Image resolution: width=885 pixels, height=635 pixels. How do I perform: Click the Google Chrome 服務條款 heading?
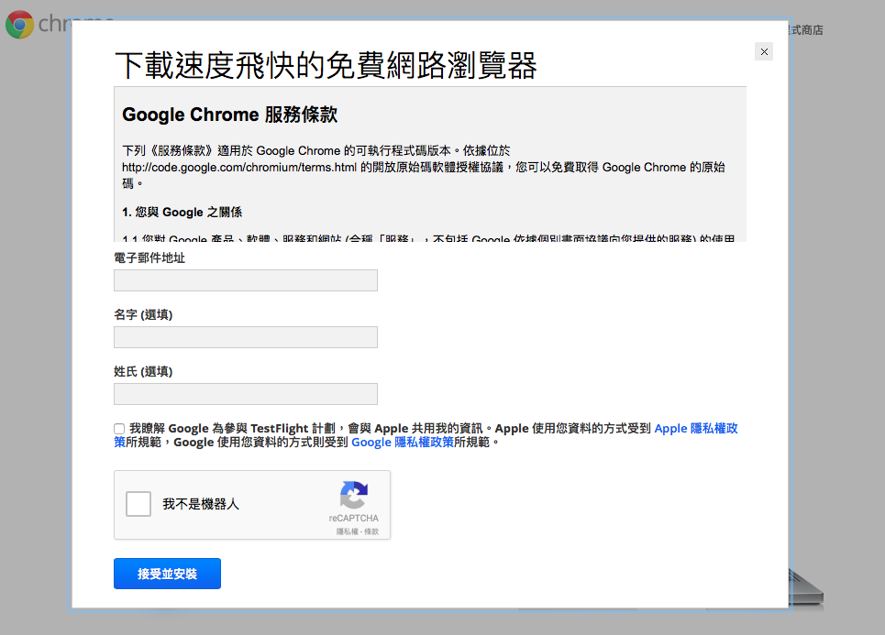pyautogui.click(x=229, y=115)
